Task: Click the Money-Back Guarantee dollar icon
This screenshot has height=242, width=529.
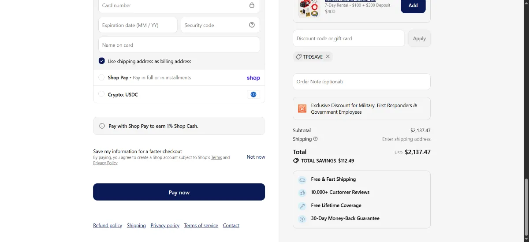Action: click(302, 219)
